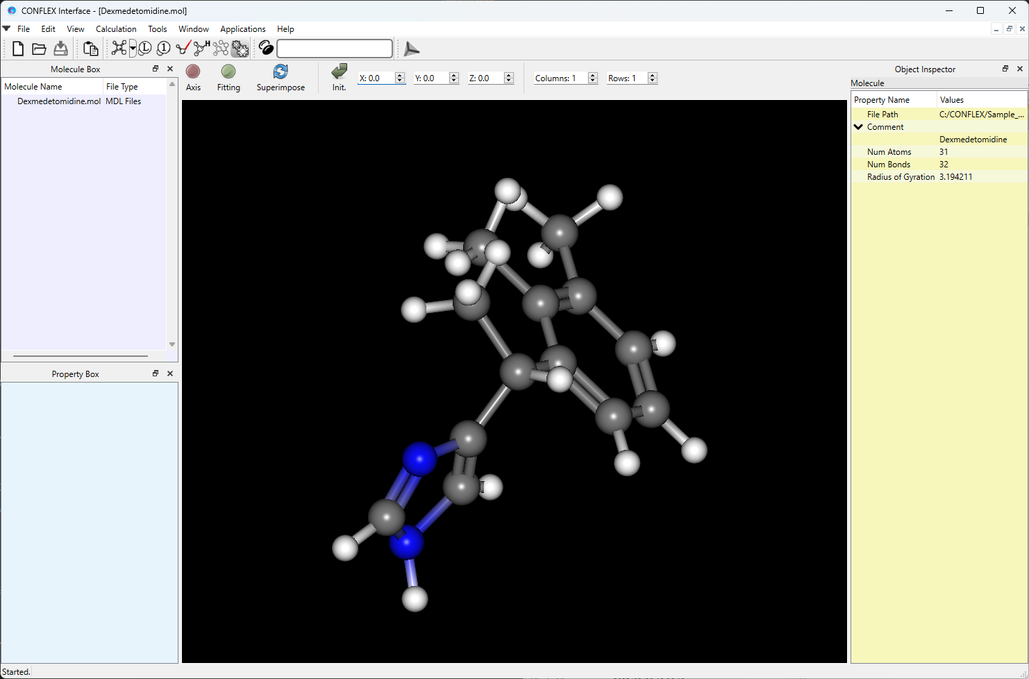
Task: Open the calculation settings gear icon
Action: click(x=240, y=49)
